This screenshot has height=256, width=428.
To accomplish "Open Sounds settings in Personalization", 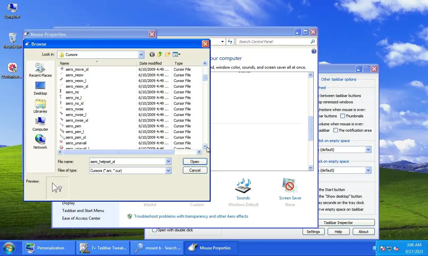I will coord(243,189).
